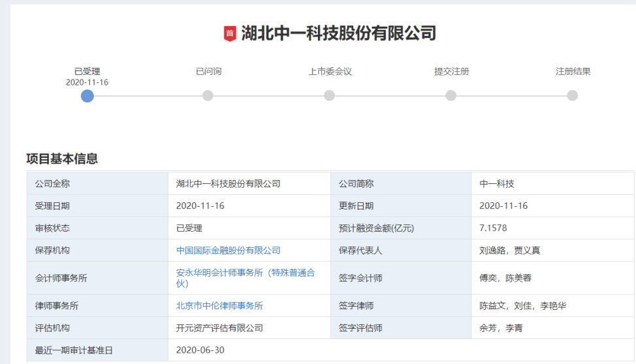The image size is (636, 364).
Task: Select the 提交注册 progress step marker
Action: click(451, 96)
